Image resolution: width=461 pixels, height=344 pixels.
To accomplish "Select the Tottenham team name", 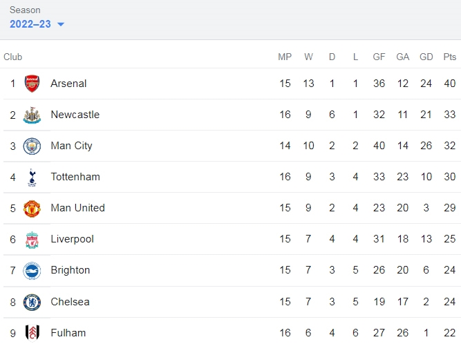I will click(75, 177).
